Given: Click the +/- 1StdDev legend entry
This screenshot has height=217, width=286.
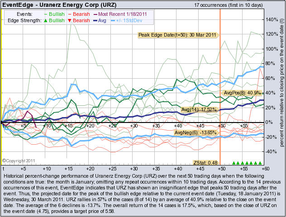Looking at the screenshot, I should tap(126, 20).
